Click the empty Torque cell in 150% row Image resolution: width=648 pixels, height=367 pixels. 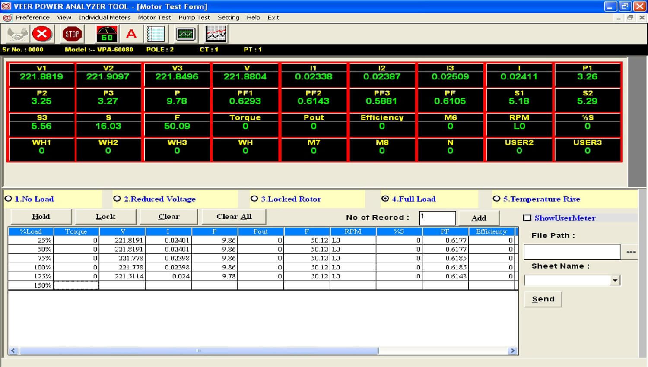coord(76,285)
